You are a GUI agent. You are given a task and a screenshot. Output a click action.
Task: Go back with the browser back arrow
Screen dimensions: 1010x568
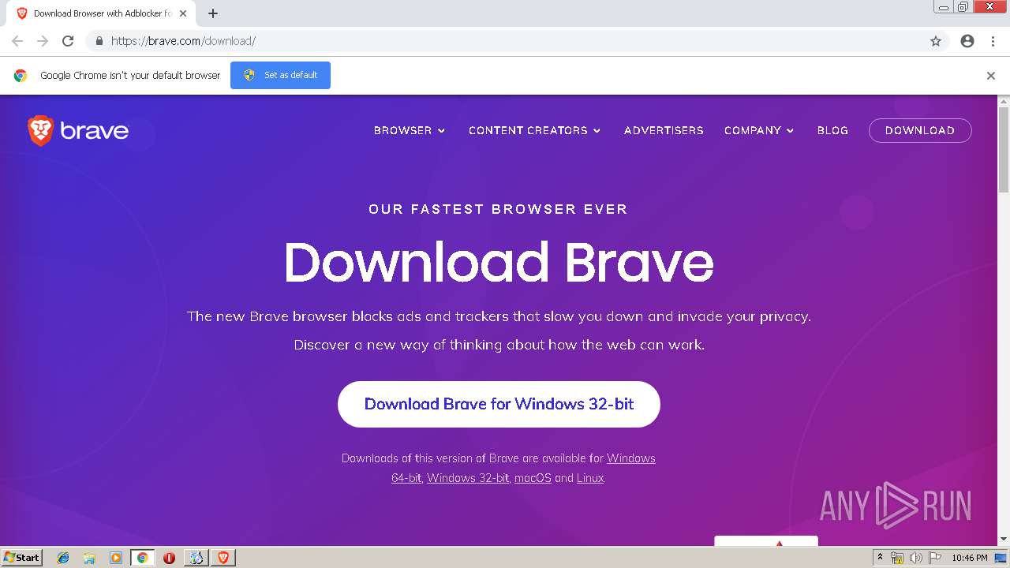tap(17, 41)
